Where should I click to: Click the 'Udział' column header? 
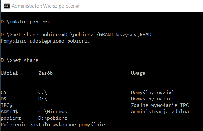(x=9, y=73)
